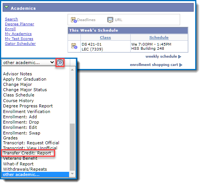Click the Deadlines calendar icon
Viewport: 202px width, 185px height.
click(74, 20)
